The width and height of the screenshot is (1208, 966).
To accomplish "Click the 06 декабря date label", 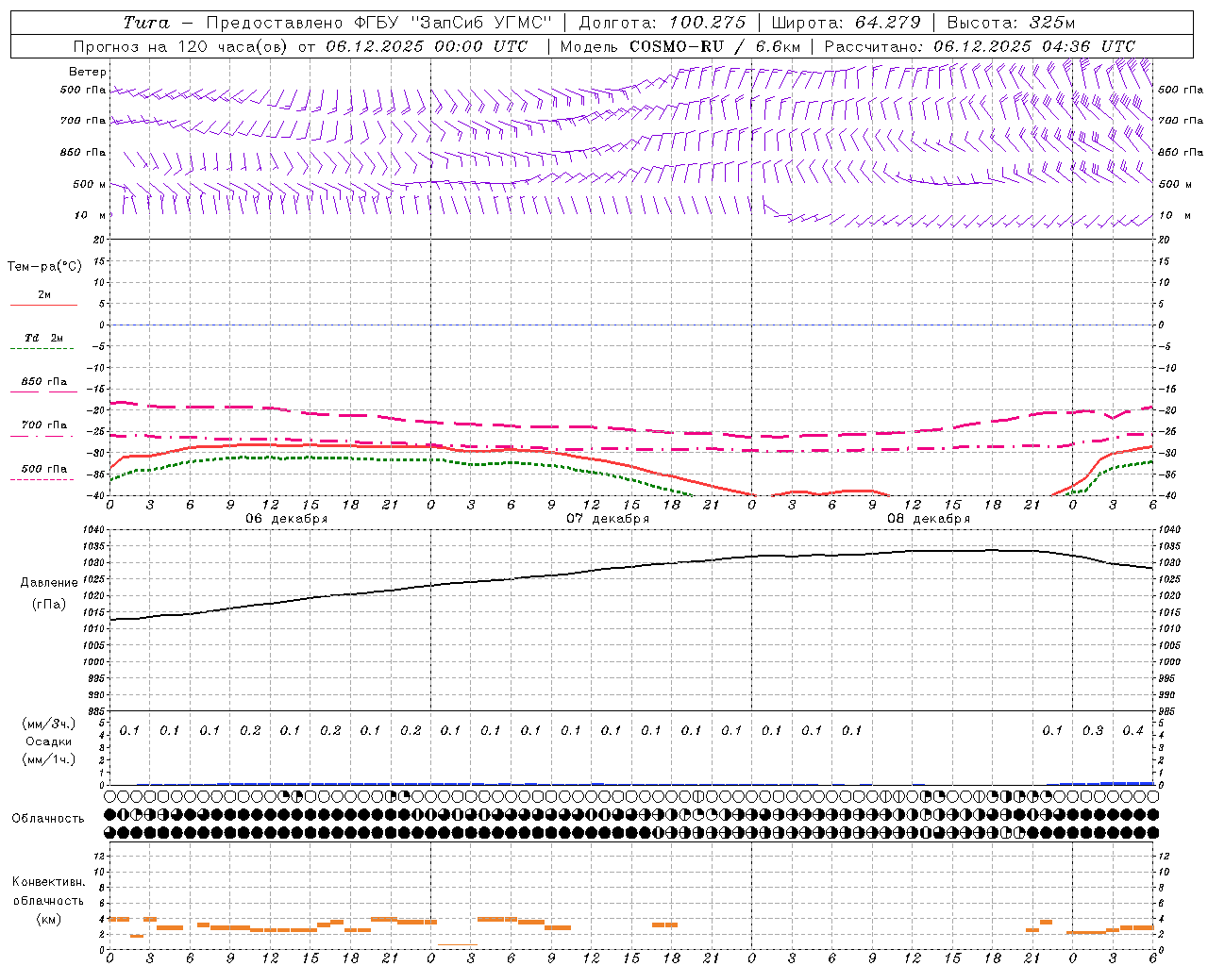I will [287, 518].
